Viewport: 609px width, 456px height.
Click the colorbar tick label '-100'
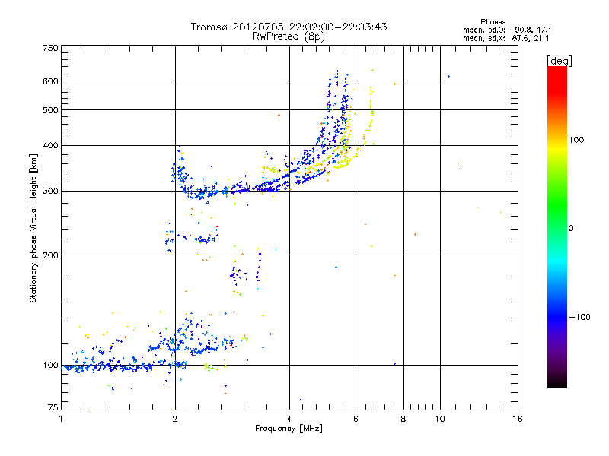pos(579,317)
